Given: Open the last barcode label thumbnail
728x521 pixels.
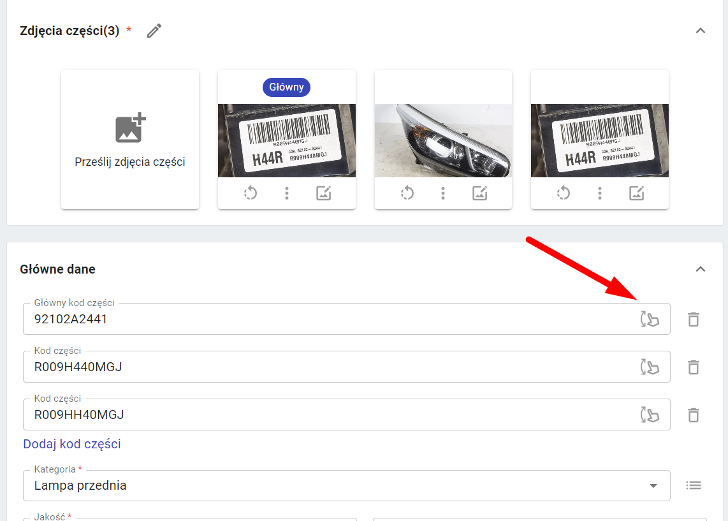Looking at the screenshot, I should pos(600,141).
